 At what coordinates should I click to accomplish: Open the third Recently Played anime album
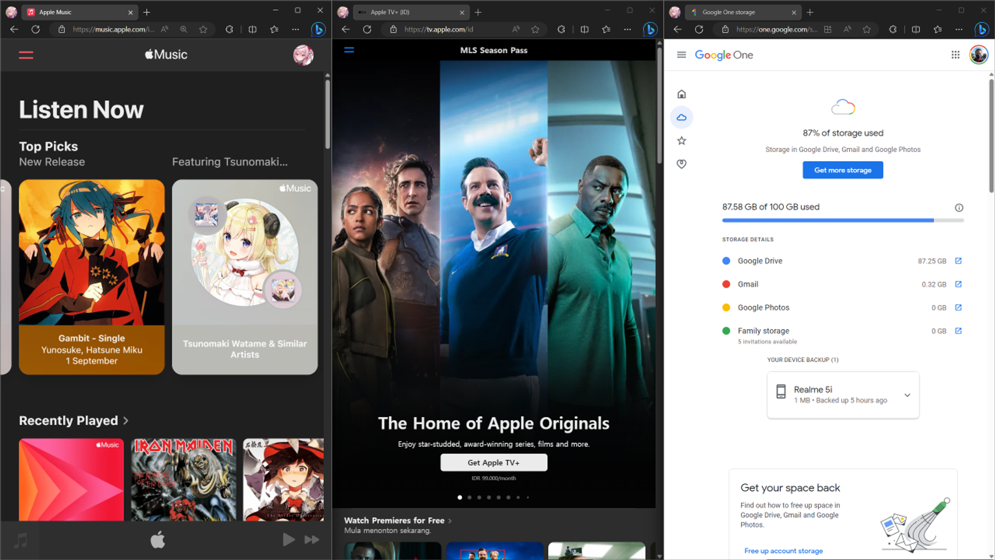tap(283, 480)
